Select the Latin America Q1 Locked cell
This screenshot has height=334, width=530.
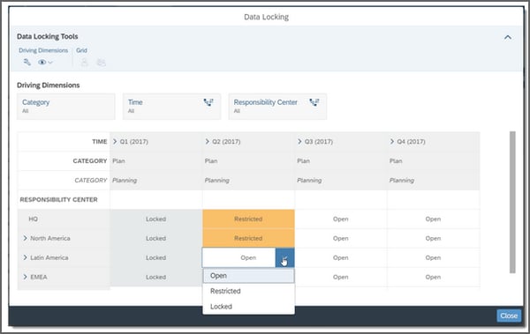(155, 257)
